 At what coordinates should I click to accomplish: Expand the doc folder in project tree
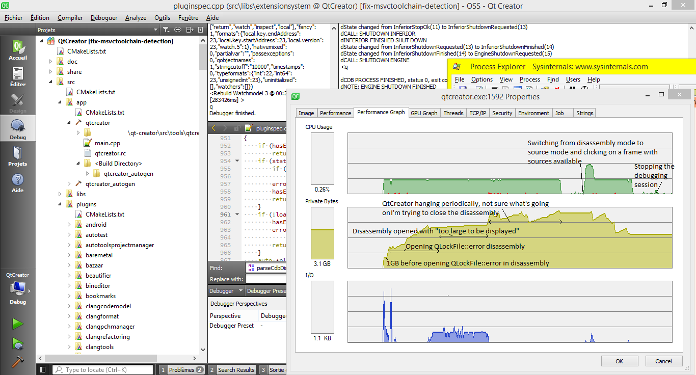click(51, 62)
